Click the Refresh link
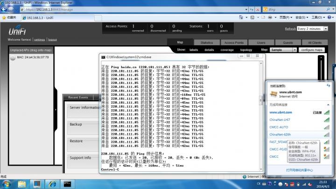 (290, 29)
